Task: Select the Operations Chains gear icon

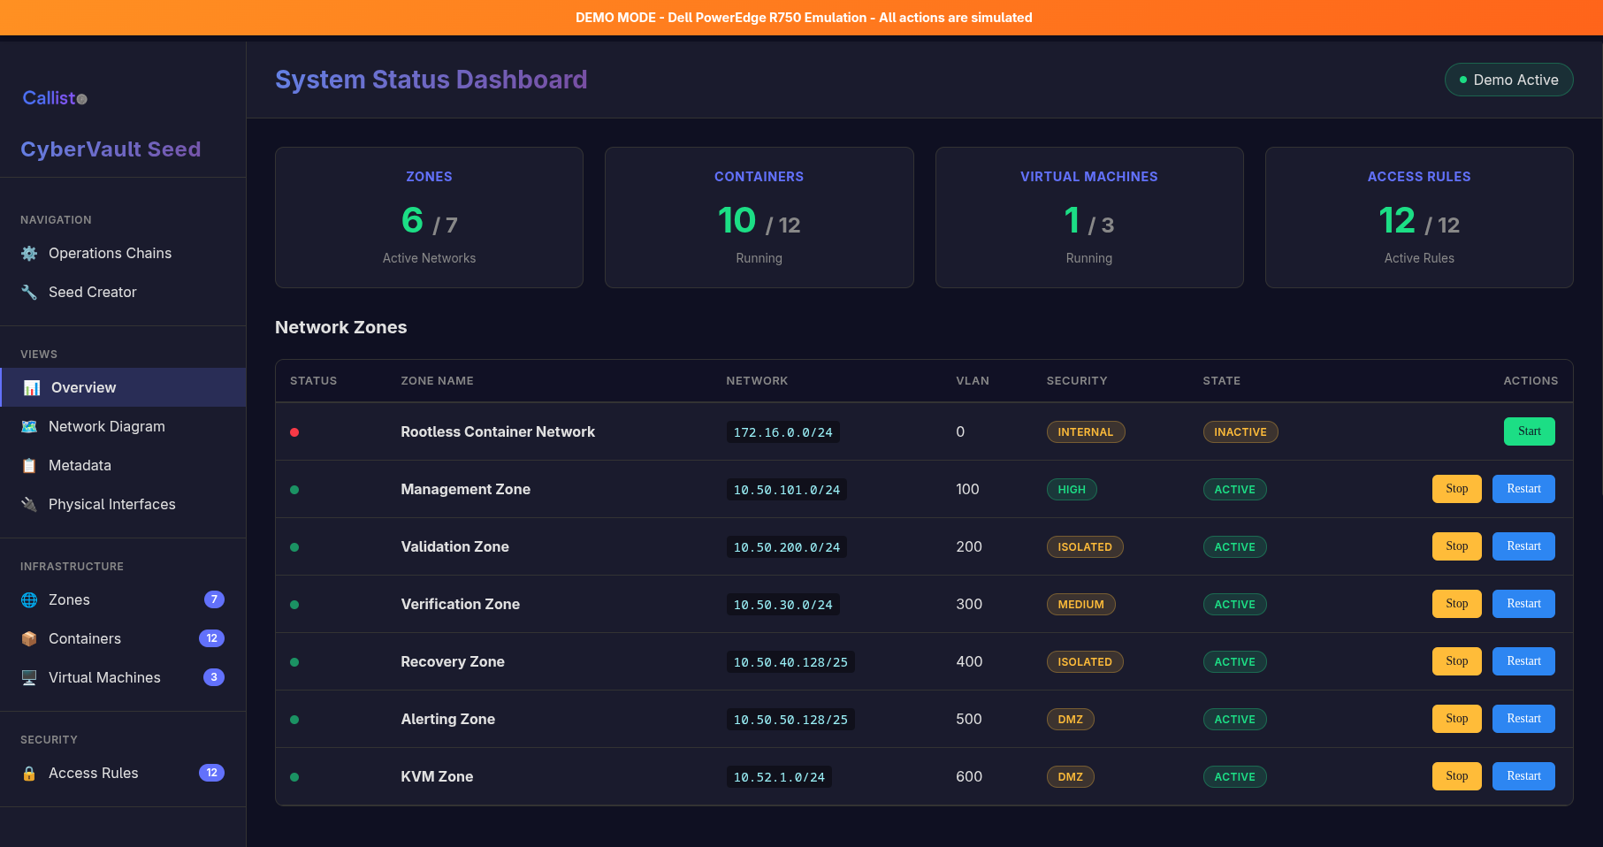Action: coord(28,253)
